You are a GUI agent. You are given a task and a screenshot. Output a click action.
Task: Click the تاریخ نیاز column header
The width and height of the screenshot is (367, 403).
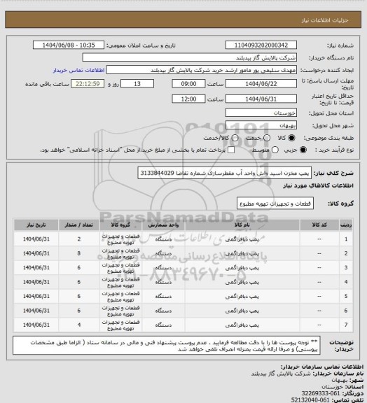coord(36,225)
